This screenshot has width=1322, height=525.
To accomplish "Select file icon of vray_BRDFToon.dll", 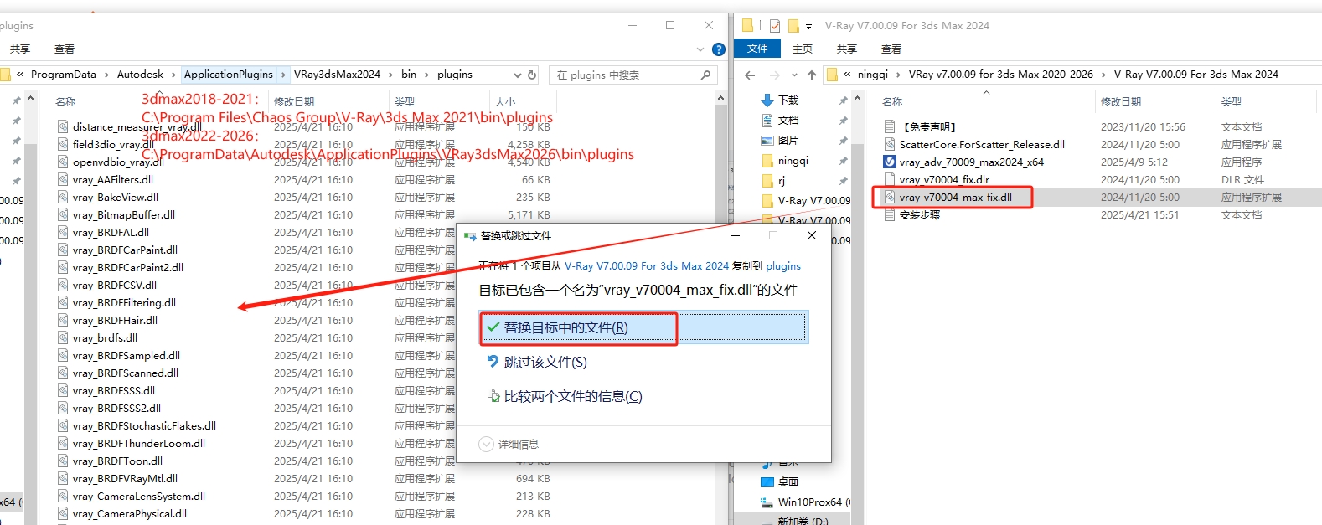I will coord(63,461).
